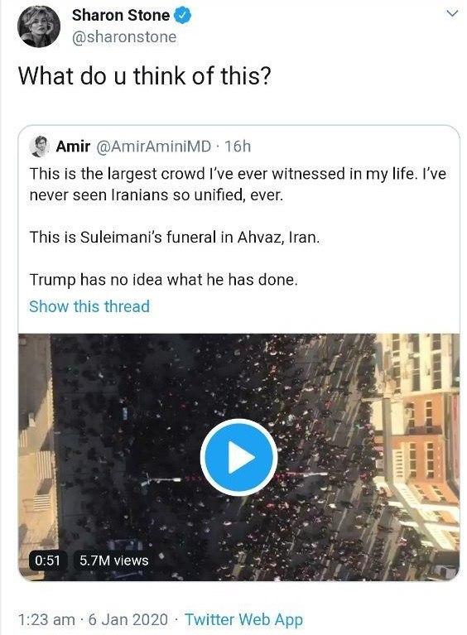Click the 5.7M views counter

tap(113, 560)
